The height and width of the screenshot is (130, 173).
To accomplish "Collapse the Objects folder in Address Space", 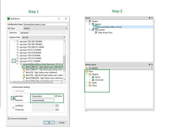I will [x=86, y=74].
